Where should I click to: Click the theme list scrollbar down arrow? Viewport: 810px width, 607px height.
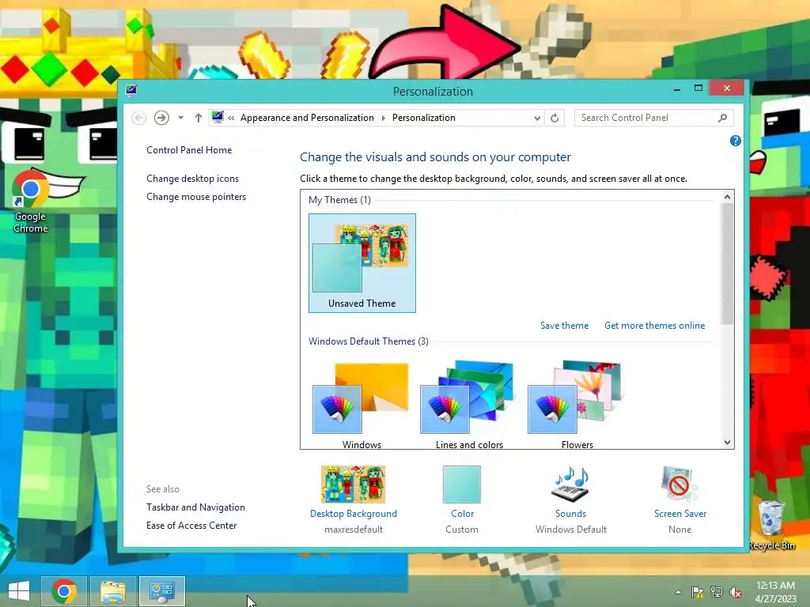tap(728, 443)
